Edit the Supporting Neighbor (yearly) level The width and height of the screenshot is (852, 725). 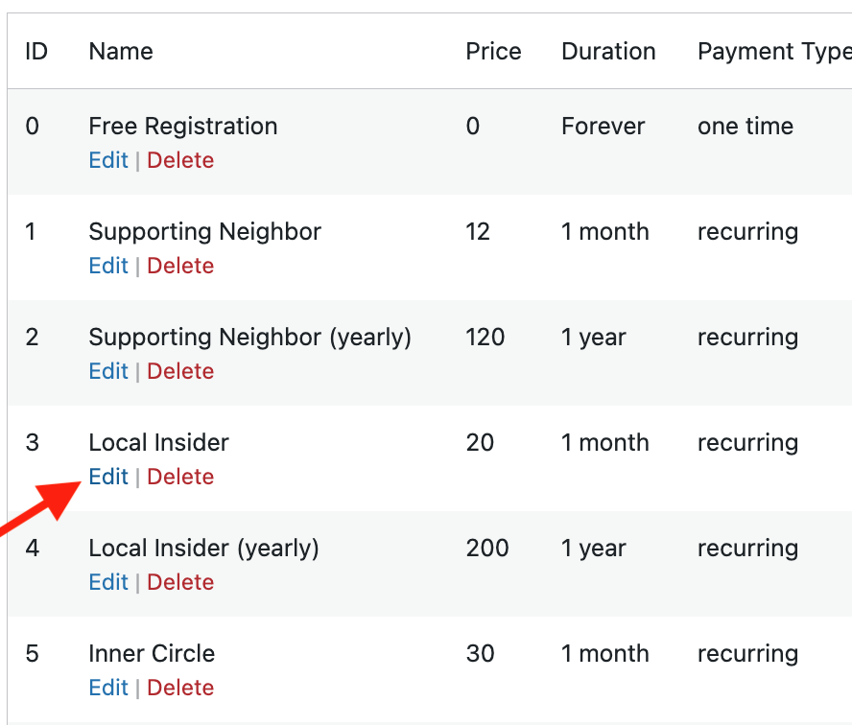tap(107, 371)
